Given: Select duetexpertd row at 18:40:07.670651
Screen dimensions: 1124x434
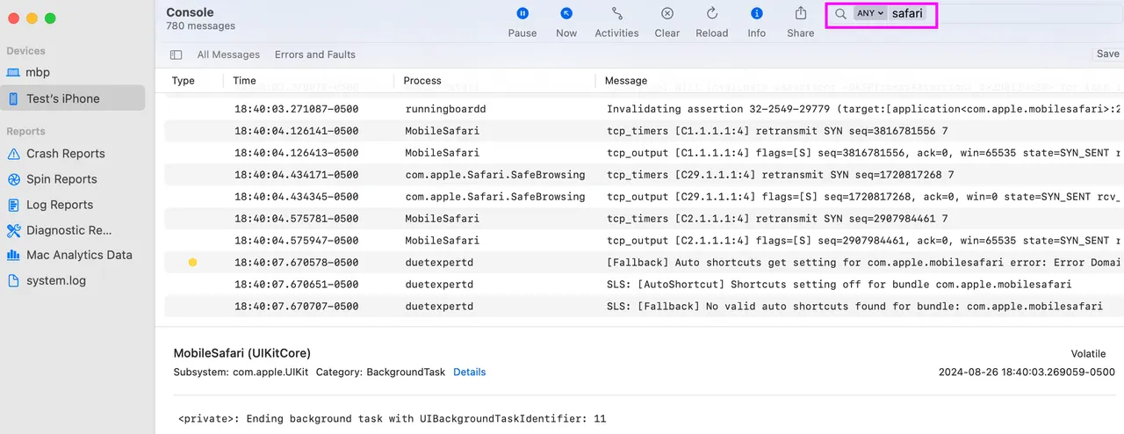Looking at the screenshot, I should (x=644, y=285).
